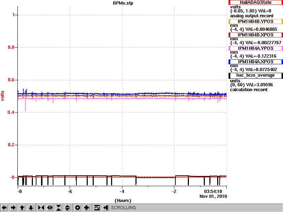The height and width of the screenshot is (212, 283).
Task: Click the 'calculation record' description
Action: tap(249, 90)
